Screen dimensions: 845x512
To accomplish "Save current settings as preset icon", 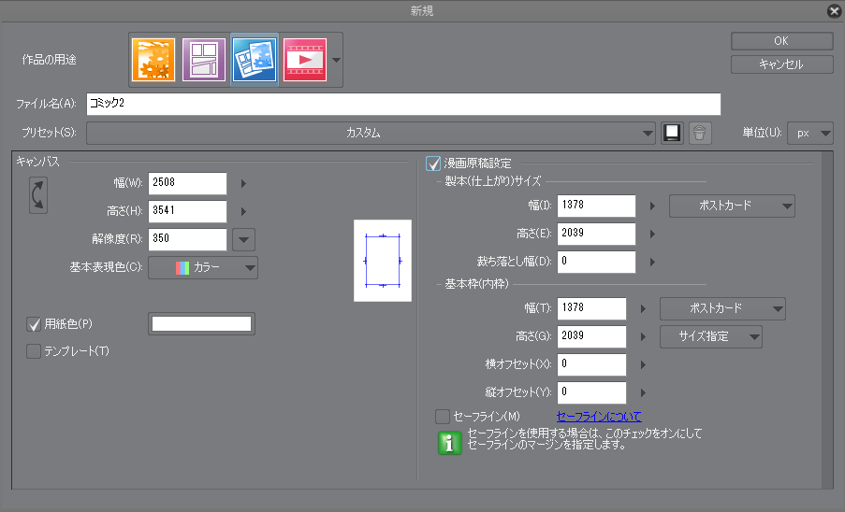I will click(672, 133).
